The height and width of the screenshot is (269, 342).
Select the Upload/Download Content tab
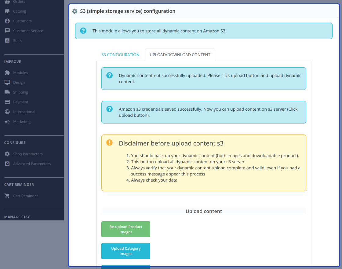pos(180,55)
